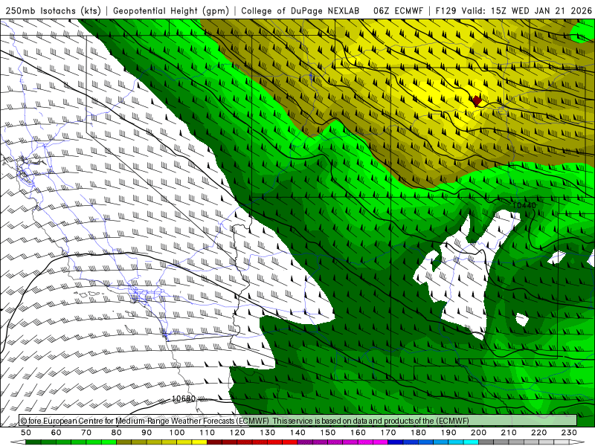Click the 130 label on the color scale
The width and height of the screenshot is (595, 446).
268,433
